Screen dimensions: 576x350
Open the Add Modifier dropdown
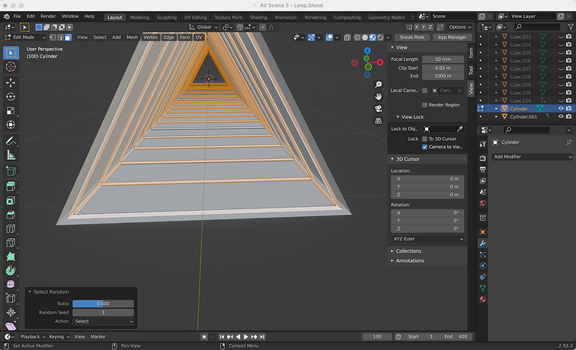pyautogui.click(x=532, y=157)
